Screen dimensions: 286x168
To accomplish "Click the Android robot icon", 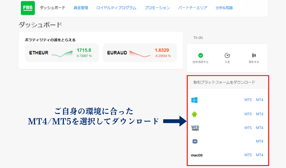I will pos(194,114).
